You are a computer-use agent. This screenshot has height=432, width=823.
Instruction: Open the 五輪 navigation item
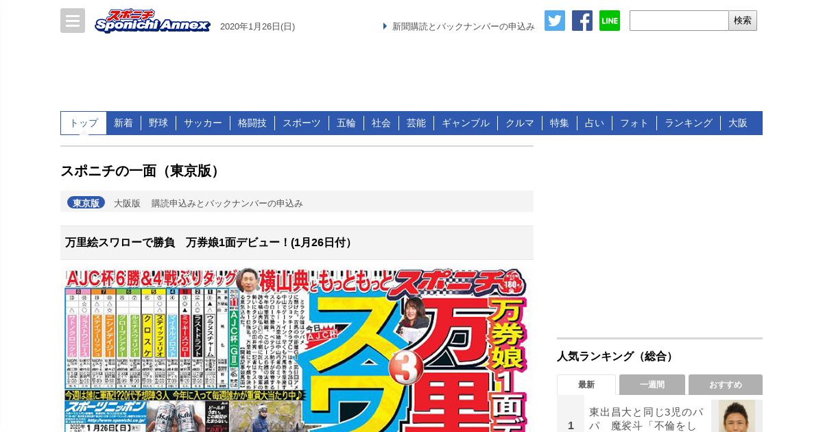(x=346, y=123)
